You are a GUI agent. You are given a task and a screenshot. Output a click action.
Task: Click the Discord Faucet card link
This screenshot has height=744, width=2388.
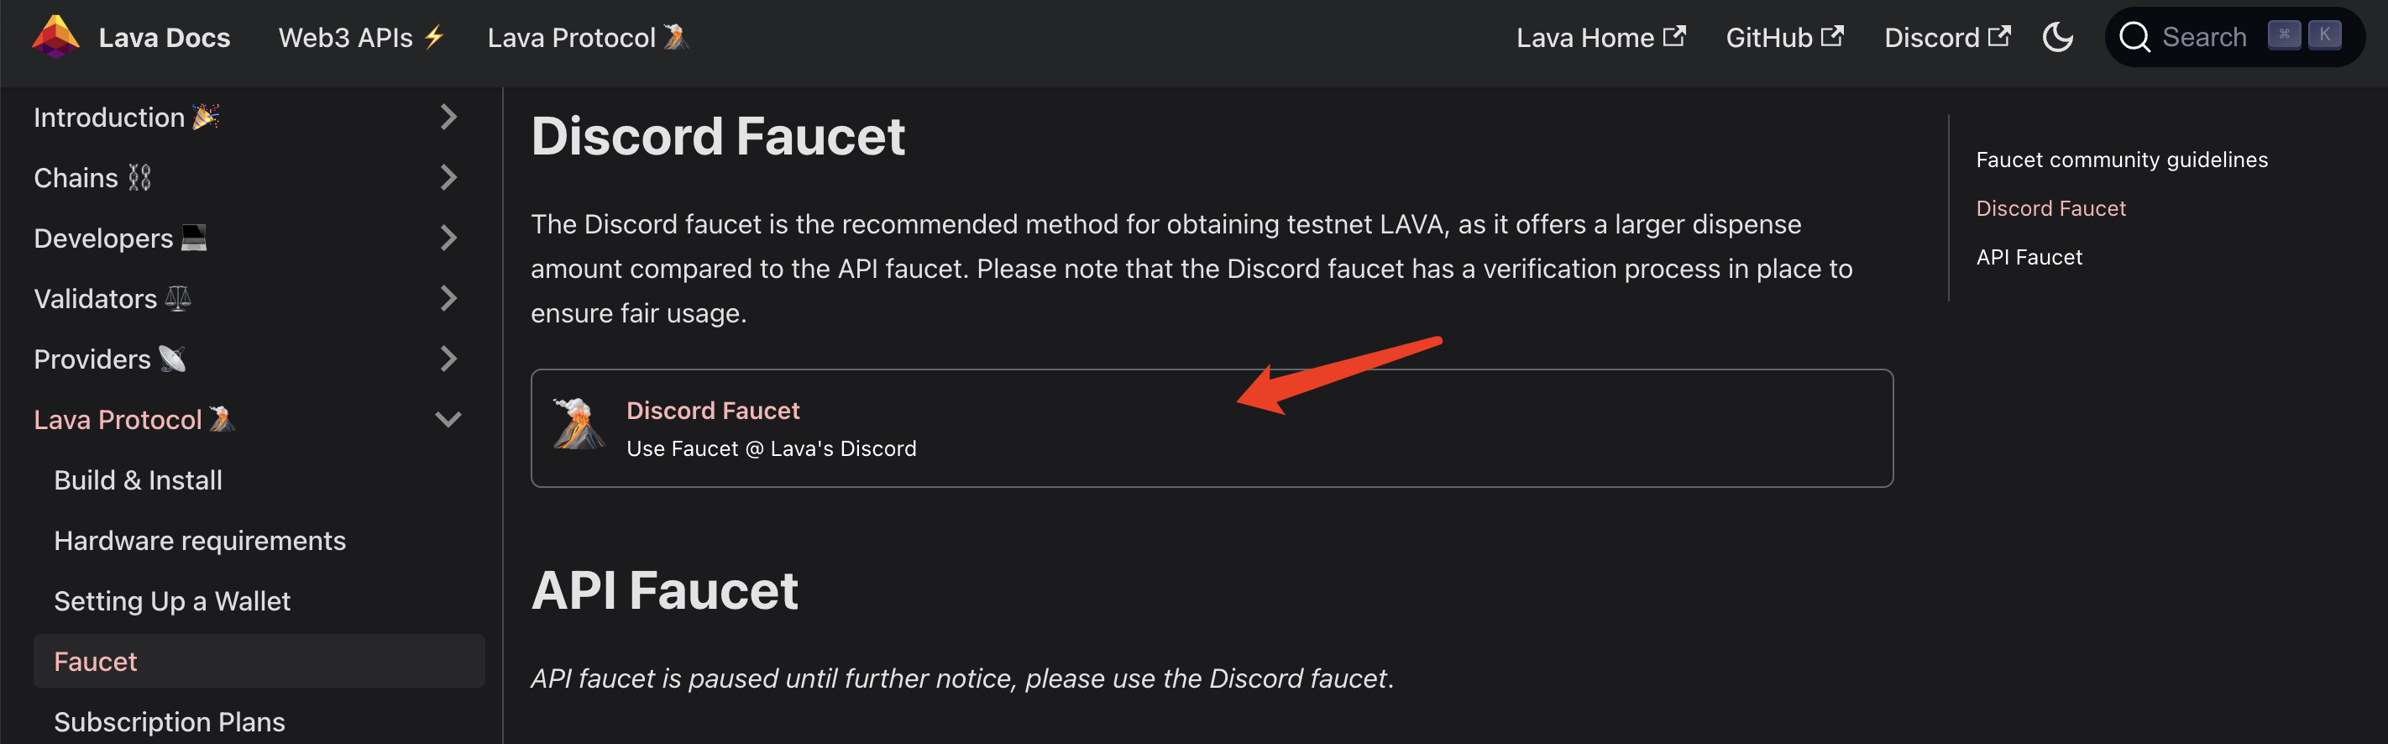coord(1212,428)
